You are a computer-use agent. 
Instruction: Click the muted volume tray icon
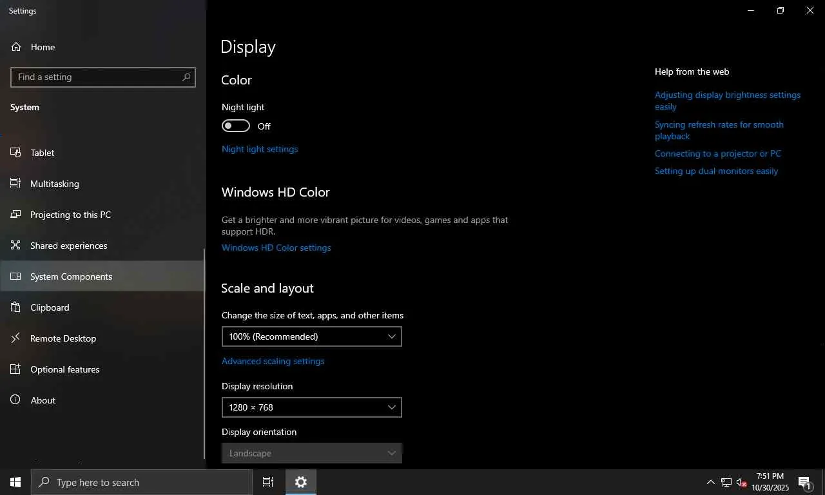(742, 482)
